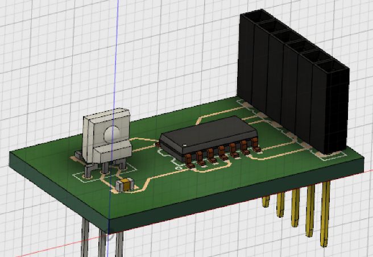Select the dark green front edge of PCB
This screenshot has width=373, height=257.
coord(235,195)
